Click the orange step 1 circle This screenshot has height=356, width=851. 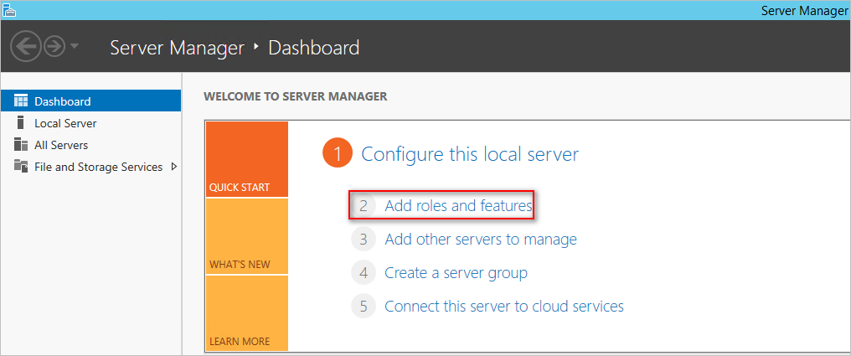[337, 154]
